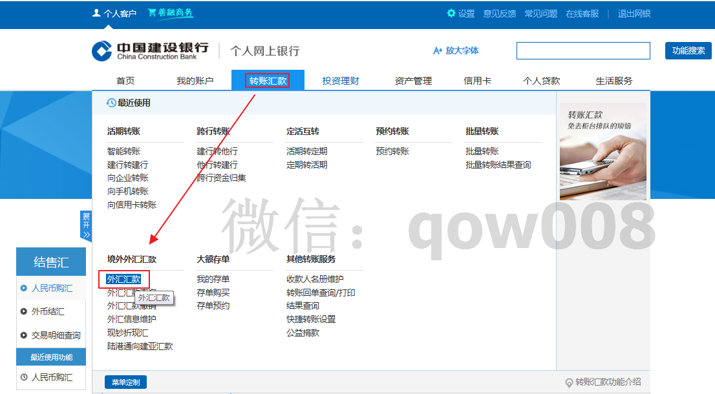
Task: Select 收款人名册维护 menu item
Action: point(315,279)
